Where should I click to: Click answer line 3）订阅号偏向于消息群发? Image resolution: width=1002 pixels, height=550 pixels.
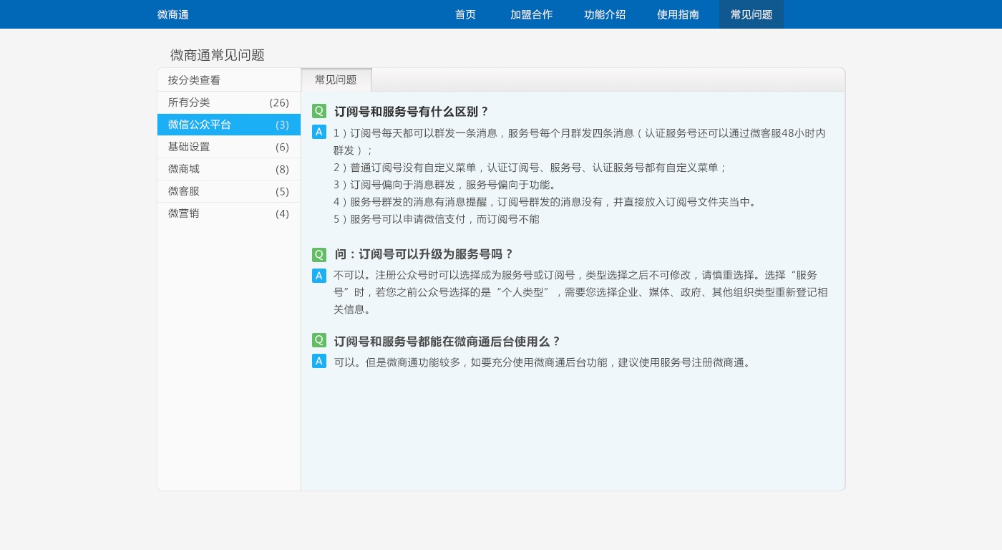[x=445, y=185]
